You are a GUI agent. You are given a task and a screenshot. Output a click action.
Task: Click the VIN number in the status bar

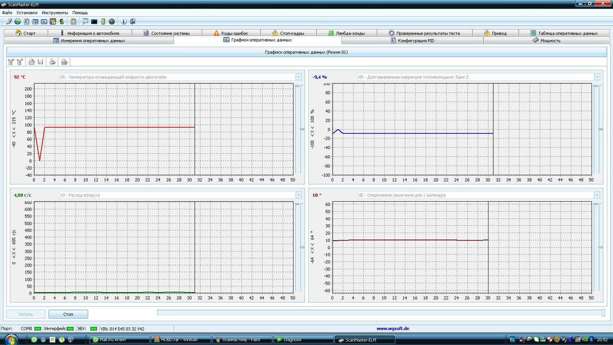pos(122,329)
